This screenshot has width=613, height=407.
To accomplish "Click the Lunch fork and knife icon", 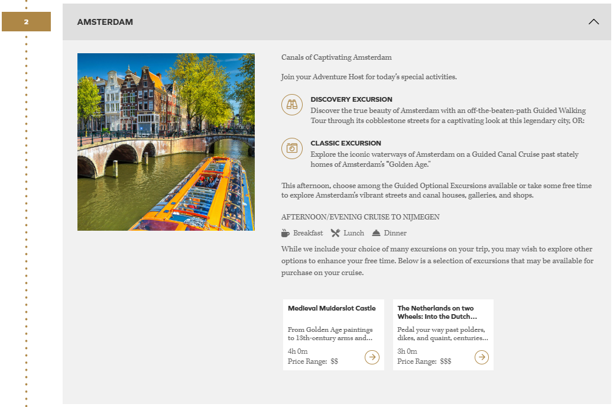I will pos(335,233).
